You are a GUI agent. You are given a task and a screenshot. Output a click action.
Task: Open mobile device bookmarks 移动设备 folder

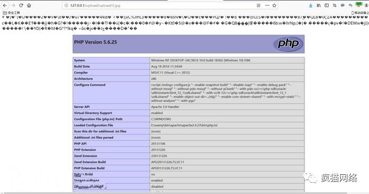[360, 13]
